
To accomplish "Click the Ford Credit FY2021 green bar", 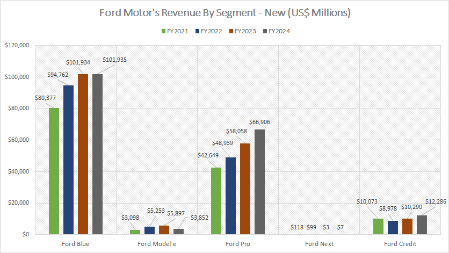I will [378, 227].
